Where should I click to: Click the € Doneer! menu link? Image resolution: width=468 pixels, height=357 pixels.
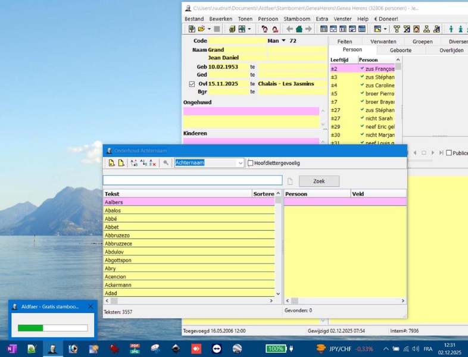click(x=385, y=18)
